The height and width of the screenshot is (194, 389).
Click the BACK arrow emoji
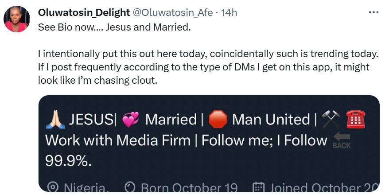[x=341, y=140]
